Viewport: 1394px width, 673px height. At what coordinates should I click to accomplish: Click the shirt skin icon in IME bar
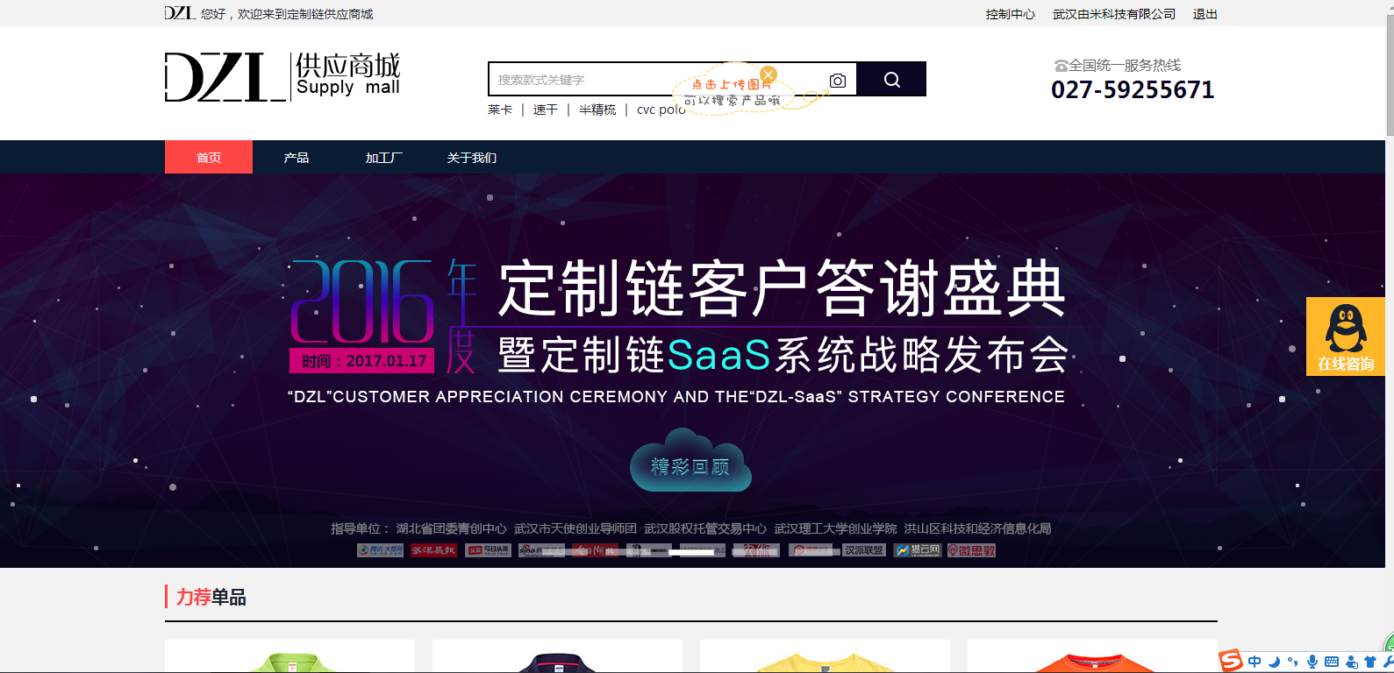tap(1369, 662)
